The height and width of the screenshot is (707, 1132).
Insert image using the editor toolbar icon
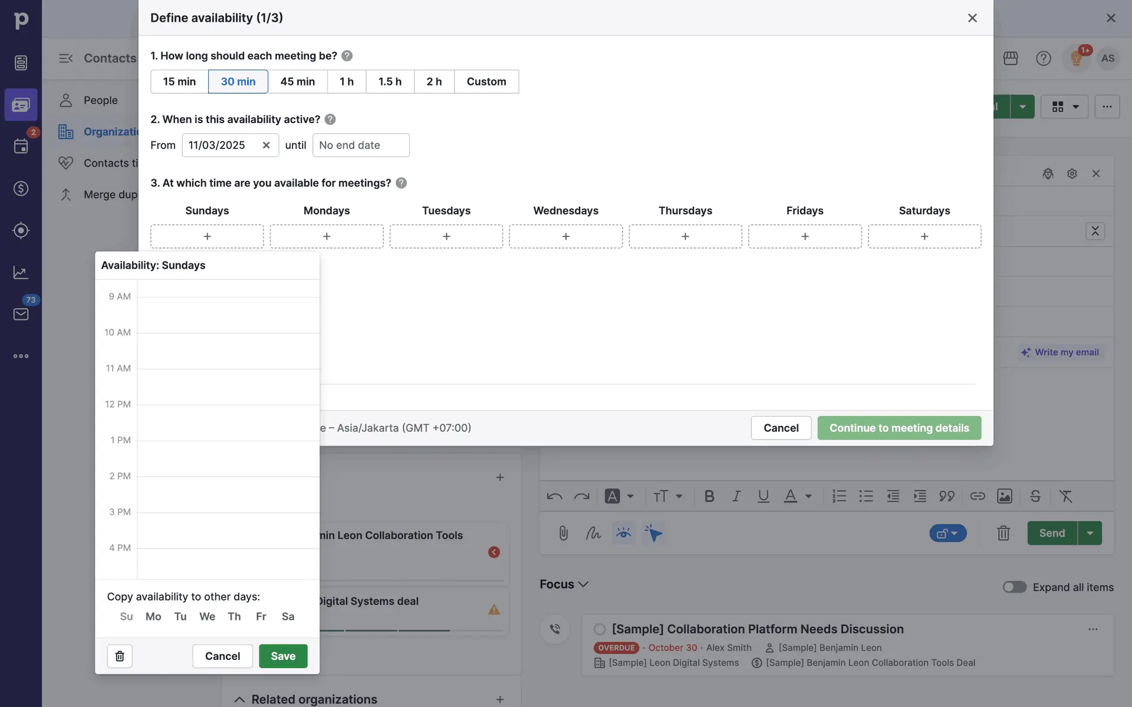click(x=1004, y=496)
